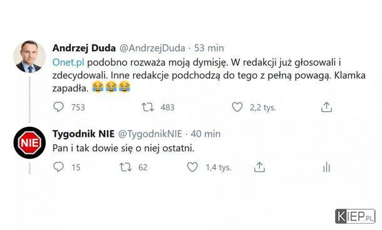This screenshot has width=382, height=230.
Task: Open tweet analytics bar-chart icon
Action: [x=326, y=167]
